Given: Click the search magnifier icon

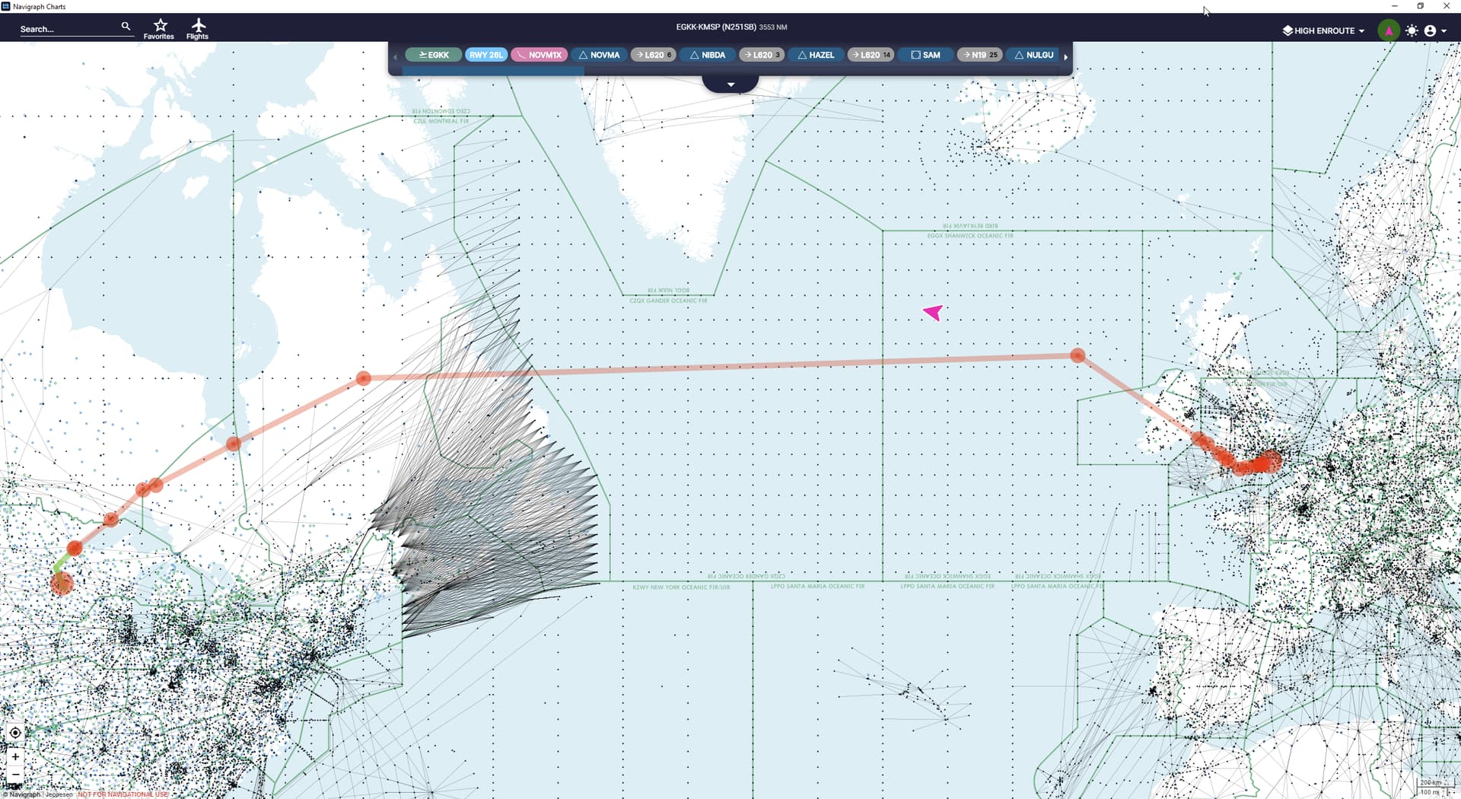Looking at the screenshot, I should pos(126,27).
